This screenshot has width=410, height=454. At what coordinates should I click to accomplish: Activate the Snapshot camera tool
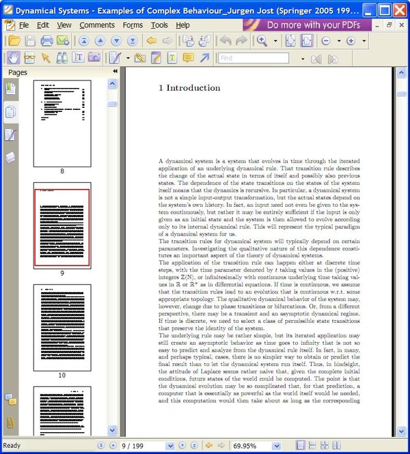coord(94,58)
